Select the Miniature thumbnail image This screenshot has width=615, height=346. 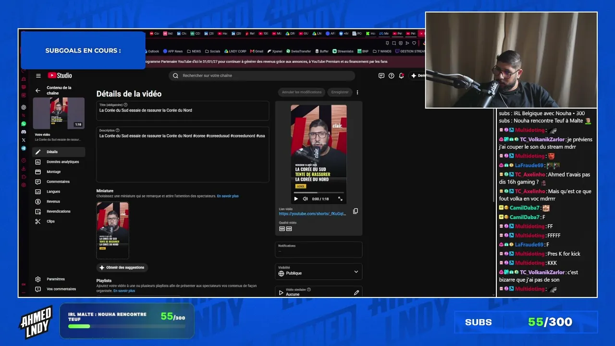pos(112,230)
